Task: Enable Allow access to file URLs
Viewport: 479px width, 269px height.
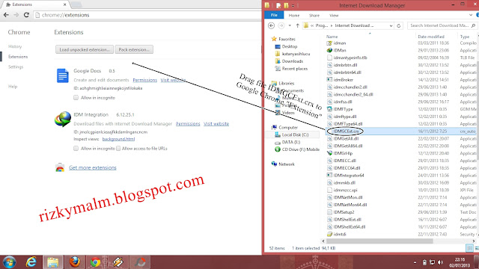Action: point(118,148)
